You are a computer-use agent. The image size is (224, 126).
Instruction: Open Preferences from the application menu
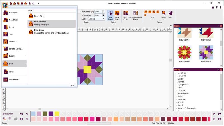pyautogui.click(x=14, y=80)
